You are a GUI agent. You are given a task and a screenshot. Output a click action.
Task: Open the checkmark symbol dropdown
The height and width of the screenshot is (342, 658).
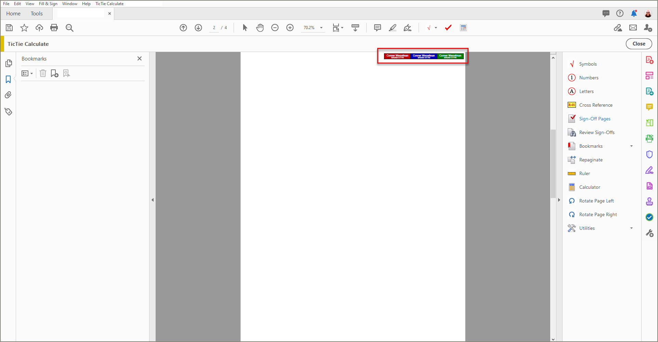tap(436, 28)
